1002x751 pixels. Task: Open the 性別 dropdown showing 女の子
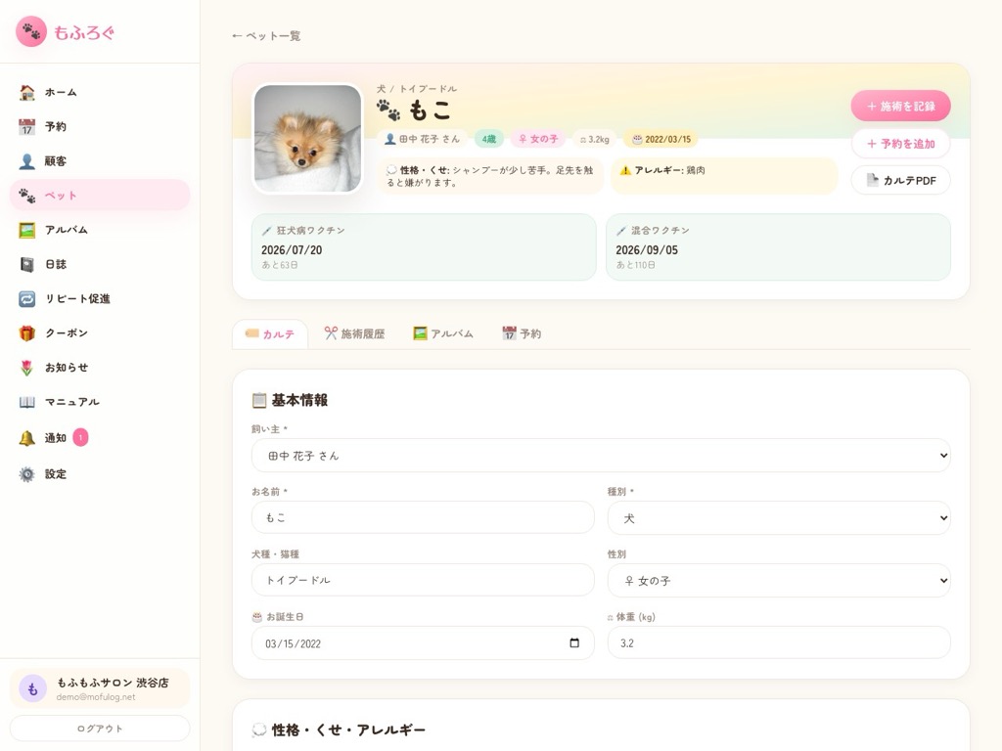coord(779,581)
